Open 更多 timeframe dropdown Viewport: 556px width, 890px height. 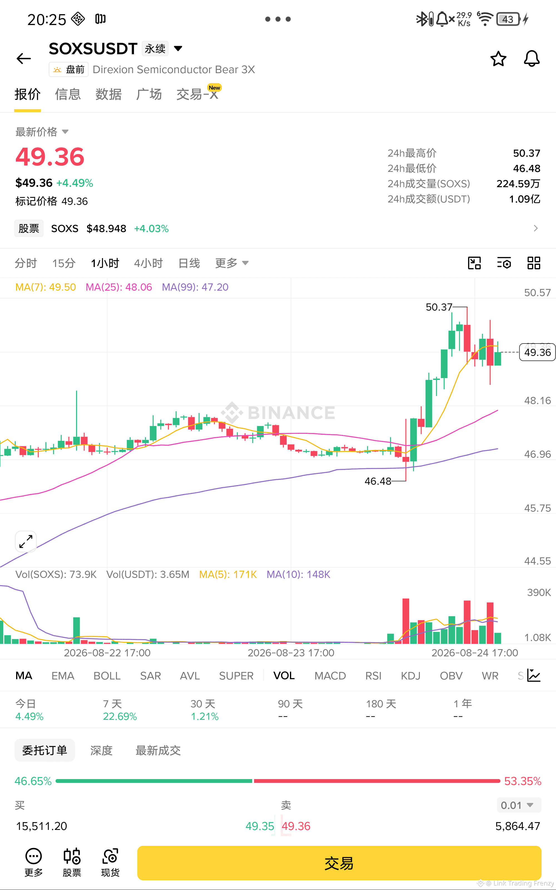pyautogui.click(x=232, y=263)
